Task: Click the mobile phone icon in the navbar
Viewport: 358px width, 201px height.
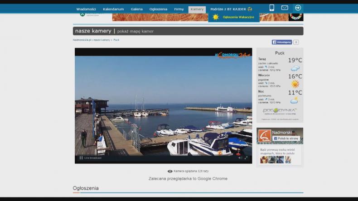Action: tap(272, 8)
